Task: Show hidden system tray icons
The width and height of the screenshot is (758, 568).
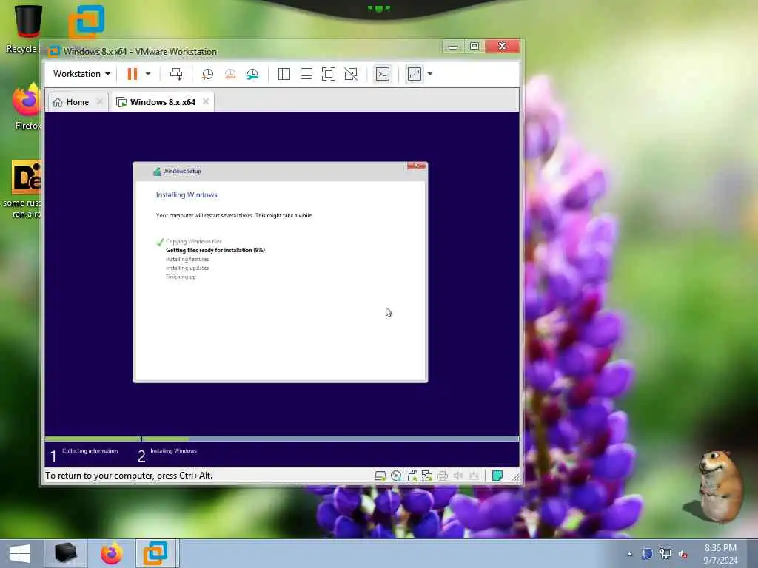Action: [x=629, y=554]
